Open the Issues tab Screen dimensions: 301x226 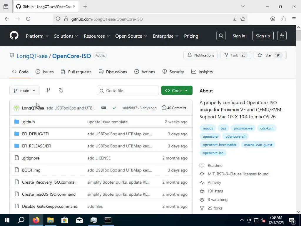45,72
